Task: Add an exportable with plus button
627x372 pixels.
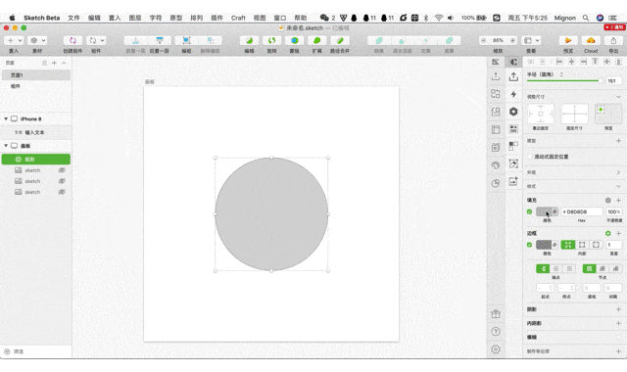Action: (618, 351)
